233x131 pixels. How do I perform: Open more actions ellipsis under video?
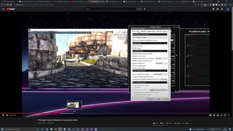pos(192,123)
